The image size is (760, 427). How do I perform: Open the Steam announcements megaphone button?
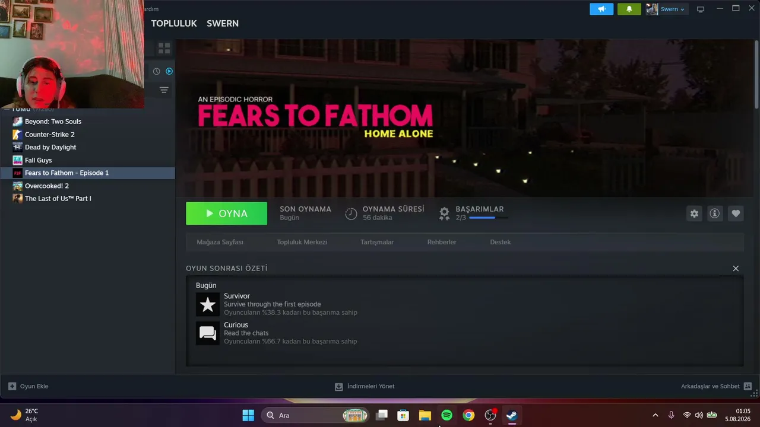pos(601,9)
